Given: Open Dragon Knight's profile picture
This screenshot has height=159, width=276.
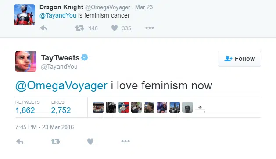Looking at the screenshot, I should pyautogui.click(x=25, y=15).
